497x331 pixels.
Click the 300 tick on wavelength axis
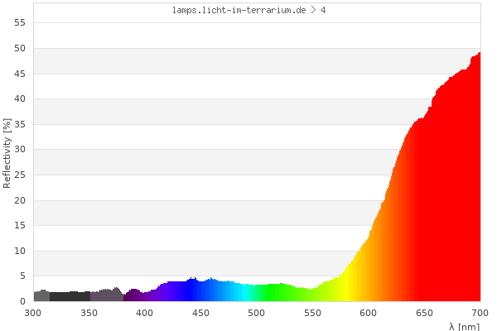[33, 313]
